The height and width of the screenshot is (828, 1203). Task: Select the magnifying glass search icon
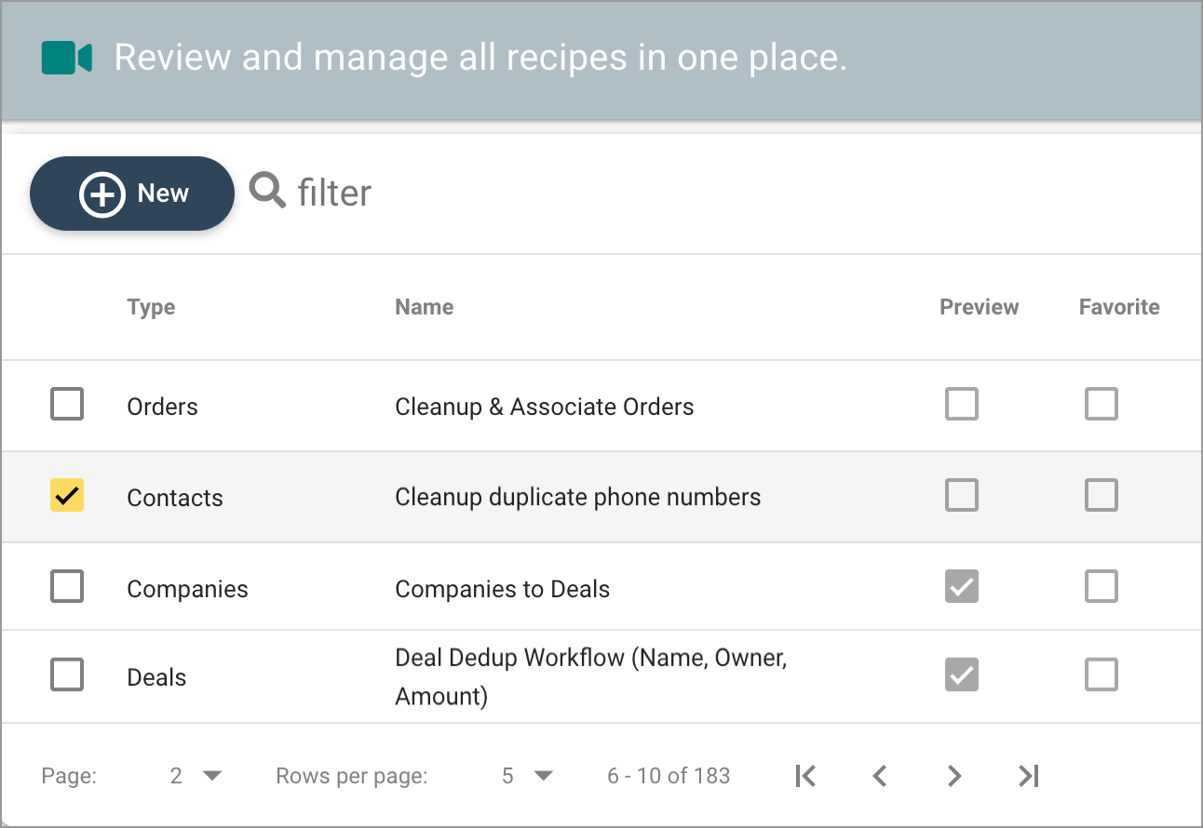click(266, 191)
